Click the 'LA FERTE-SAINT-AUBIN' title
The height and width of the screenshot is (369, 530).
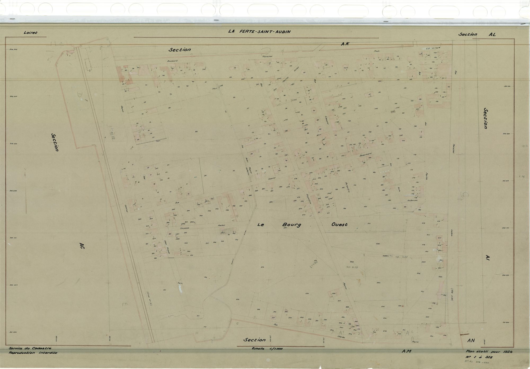click(259, 32)
